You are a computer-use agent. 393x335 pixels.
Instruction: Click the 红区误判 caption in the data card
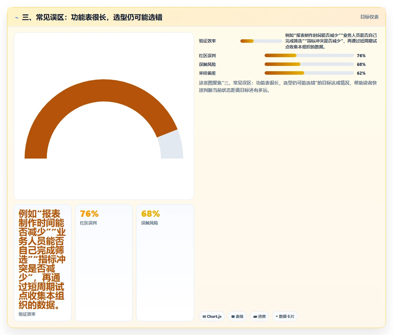point(88,223)
